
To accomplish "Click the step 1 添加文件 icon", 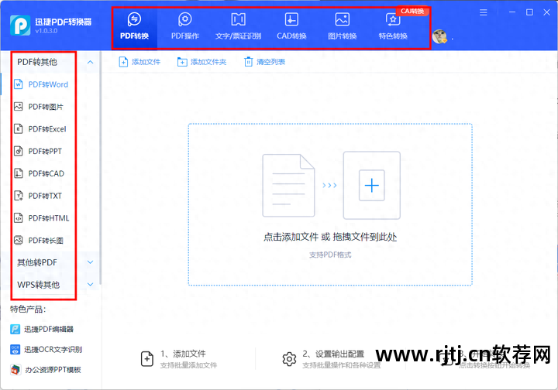I will pyautogui.click(x=147, y=359).
